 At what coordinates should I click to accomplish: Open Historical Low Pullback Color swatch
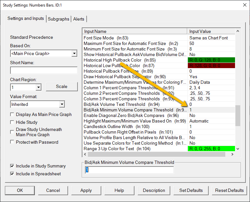[x=211, y=65]
